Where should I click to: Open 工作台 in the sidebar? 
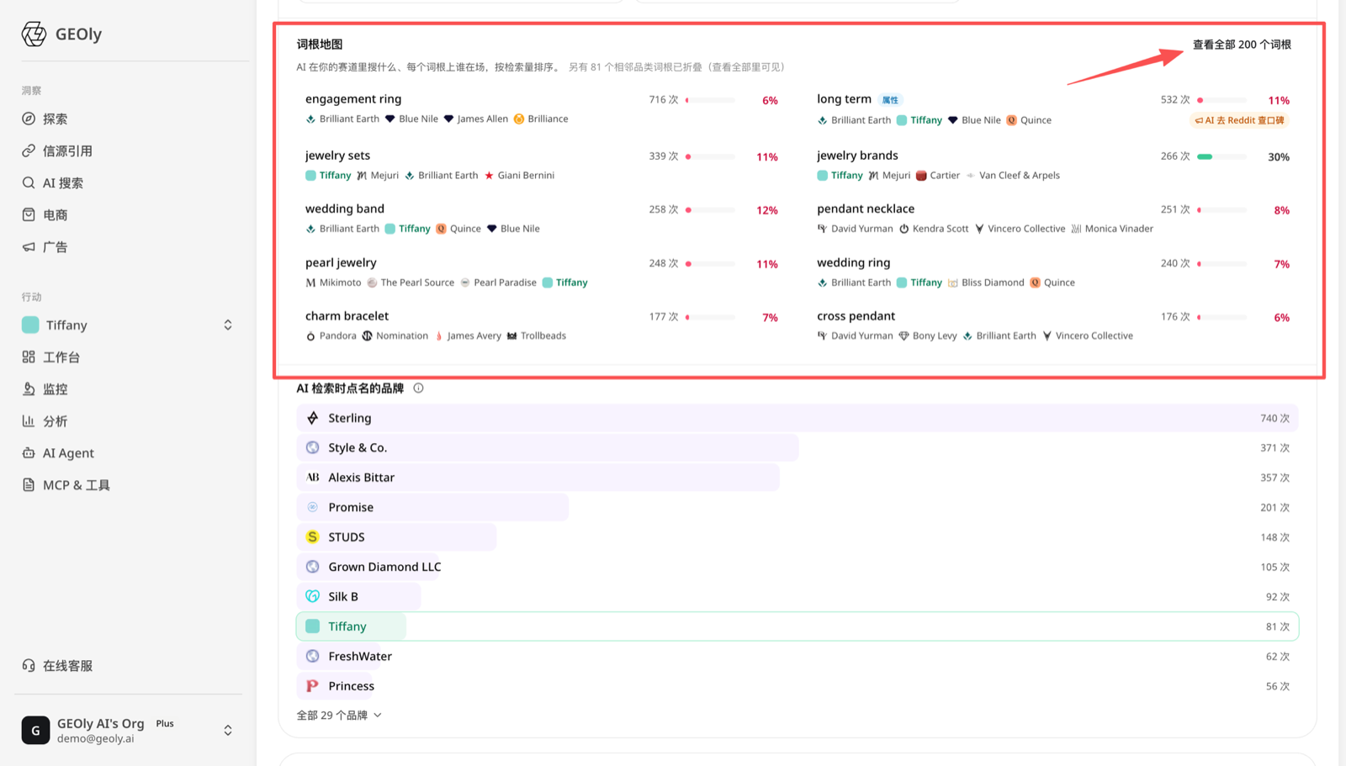point(61,357)
